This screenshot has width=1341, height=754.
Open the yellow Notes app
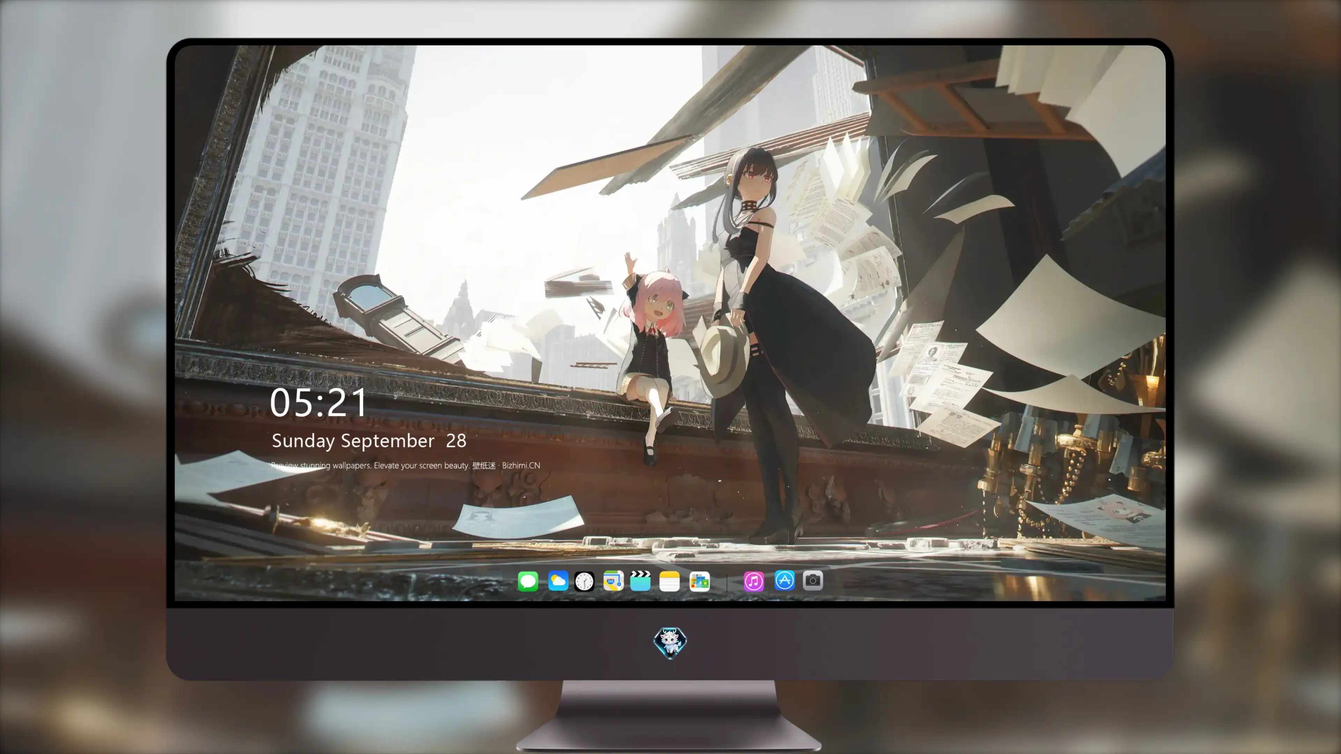(x=669, y=581)
